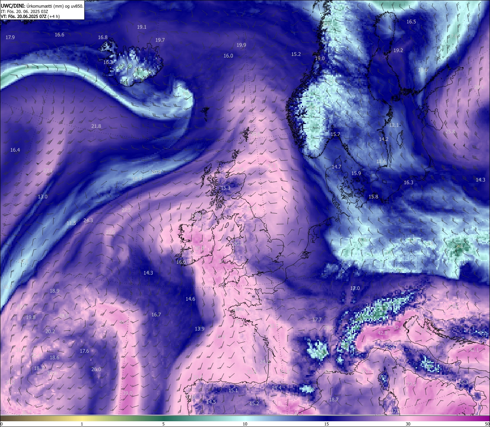This screenshot has width=490, height=427.
Task: Click the 15.9 map value
Action: tap(356, 173)
